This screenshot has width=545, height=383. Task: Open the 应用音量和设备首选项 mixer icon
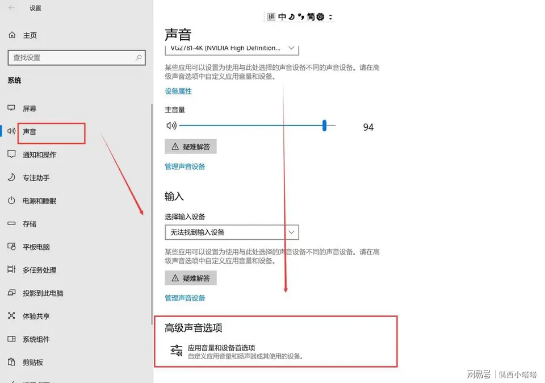click(x=177, y=351)
